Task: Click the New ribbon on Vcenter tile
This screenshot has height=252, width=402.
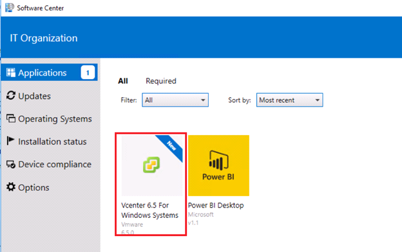Action: coord(171,146)
